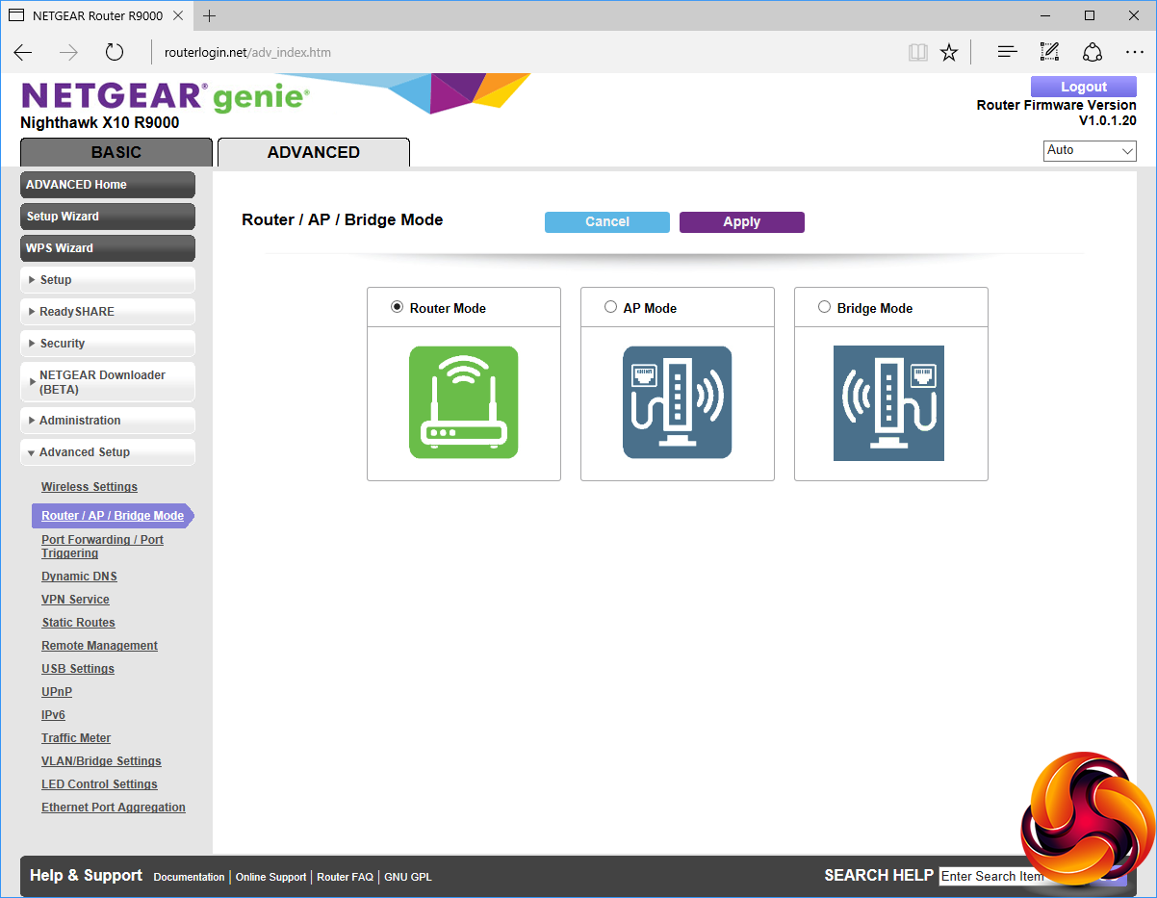Click the Help & Support footer label
The width and height of the screenshot is (1157, 898).
tap(86, 875)
